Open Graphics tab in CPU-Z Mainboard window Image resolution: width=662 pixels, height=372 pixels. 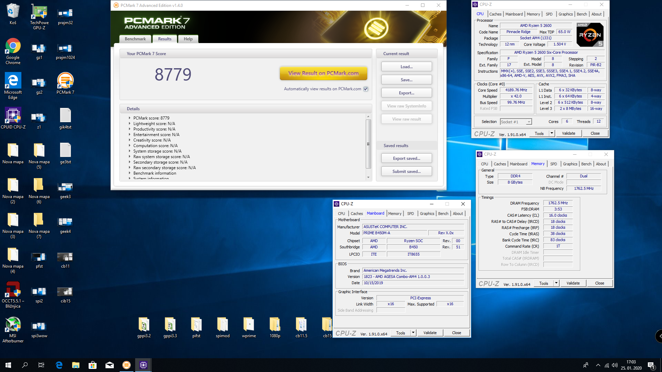[x=427, y=214]
